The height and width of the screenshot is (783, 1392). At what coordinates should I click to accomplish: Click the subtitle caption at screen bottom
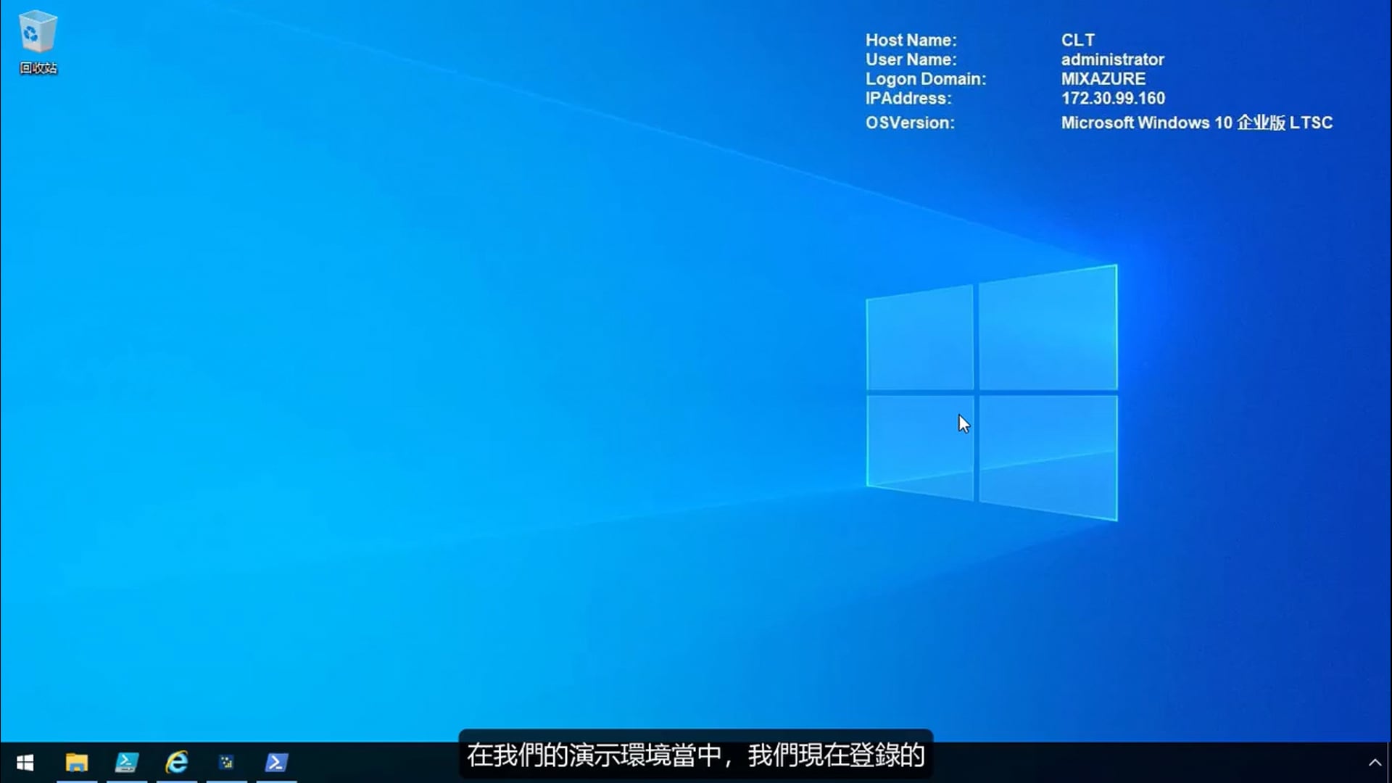pos(695,756)
